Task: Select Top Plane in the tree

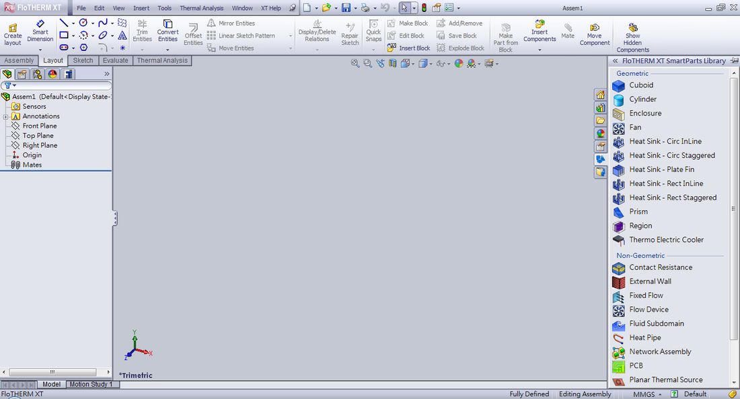Action: pyautogui.click(x=32, y=136)
